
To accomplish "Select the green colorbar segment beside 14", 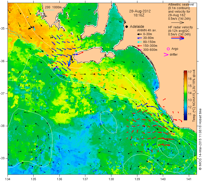I will coord(185,93).
